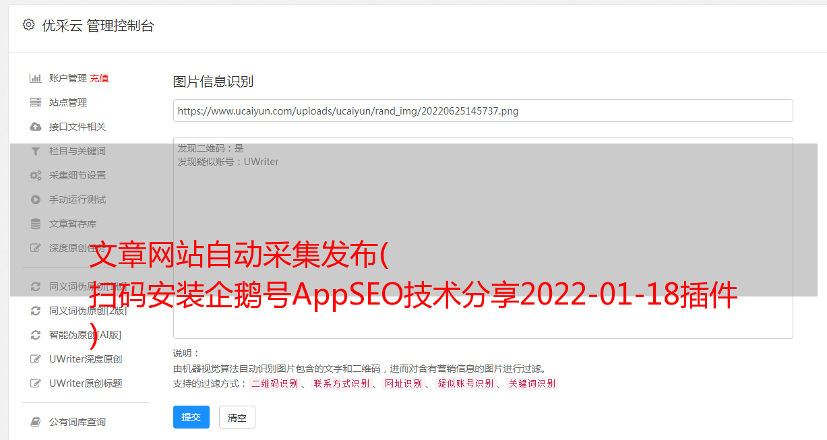Open UWriter深度原创 page
The image size is (827, 440).
86,359
